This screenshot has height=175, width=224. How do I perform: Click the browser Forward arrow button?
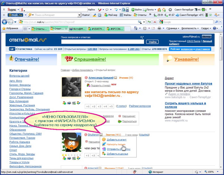(10, 22)
